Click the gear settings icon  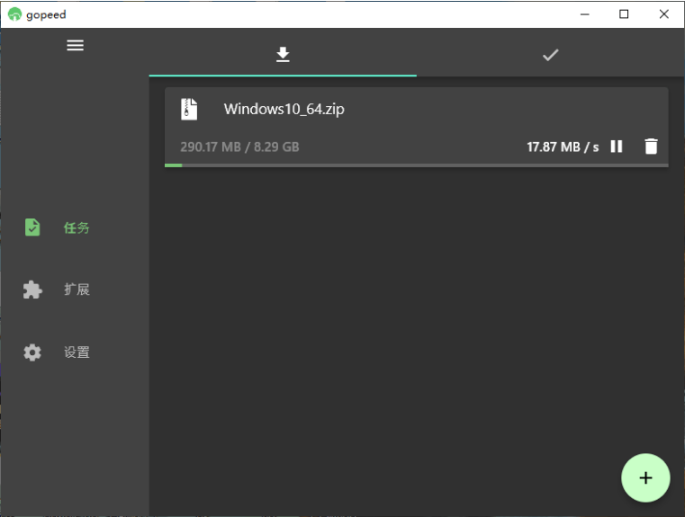point(32,352)
